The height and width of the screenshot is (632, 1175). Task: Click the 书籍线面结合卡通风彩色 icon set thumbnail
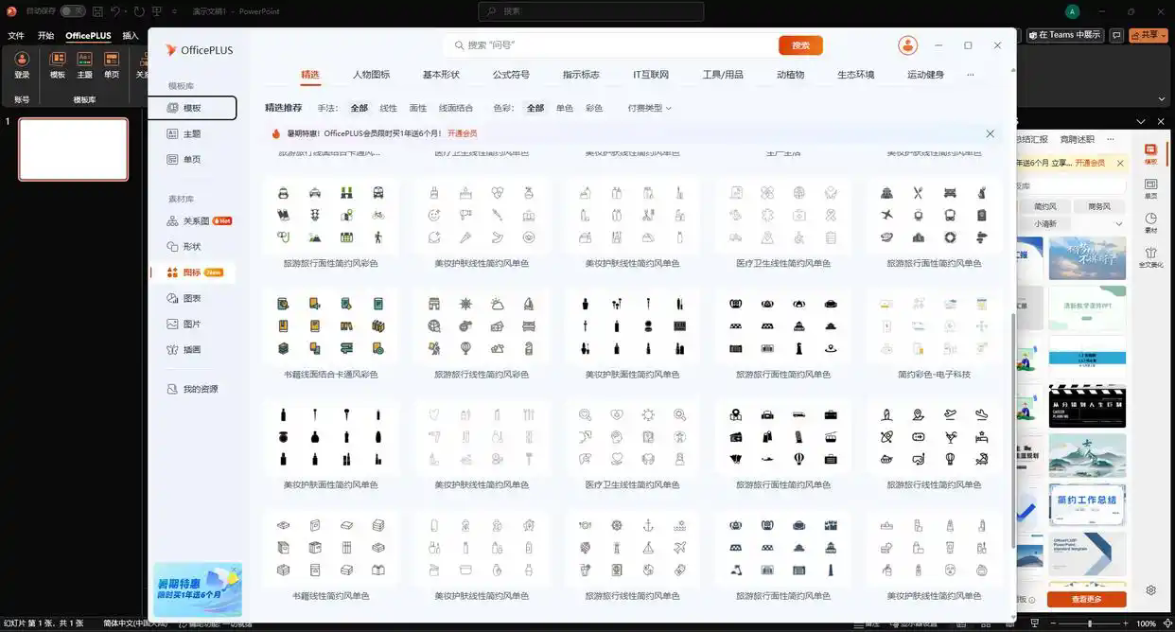pos(330,327)
